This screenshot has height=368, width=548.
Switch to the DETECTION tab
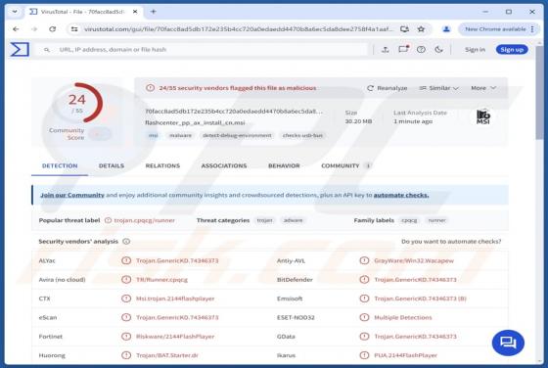[60, 165]
